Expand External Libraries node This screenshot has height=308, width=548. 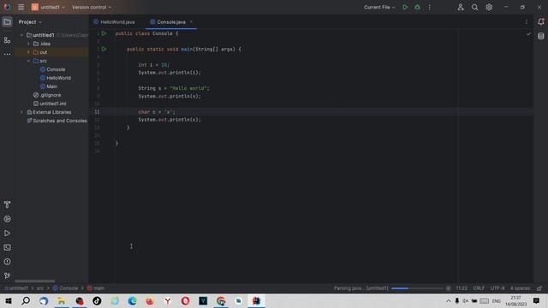pyautogui.click(x=21, y=112)
